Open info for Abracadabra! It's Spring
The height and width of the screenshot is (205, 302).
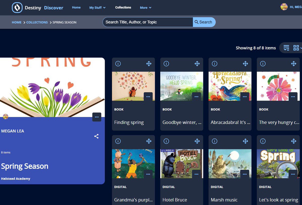point(214,64)
